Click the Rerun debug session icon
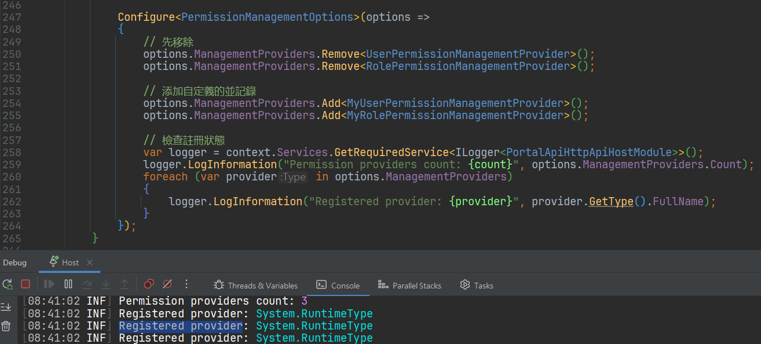The width and height of the screenshot is (761, 344). [8, 284]
